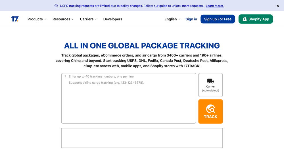Expand the Resources menu
This screenshot has height=159, width=284.
pos(63,19)
